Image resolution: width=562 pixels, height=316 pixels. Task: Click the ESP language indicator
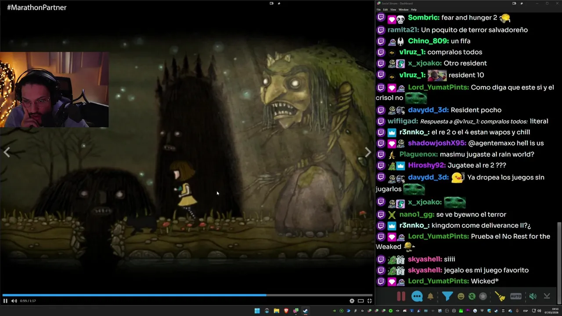pyautogui.click(x=526, y=311)
